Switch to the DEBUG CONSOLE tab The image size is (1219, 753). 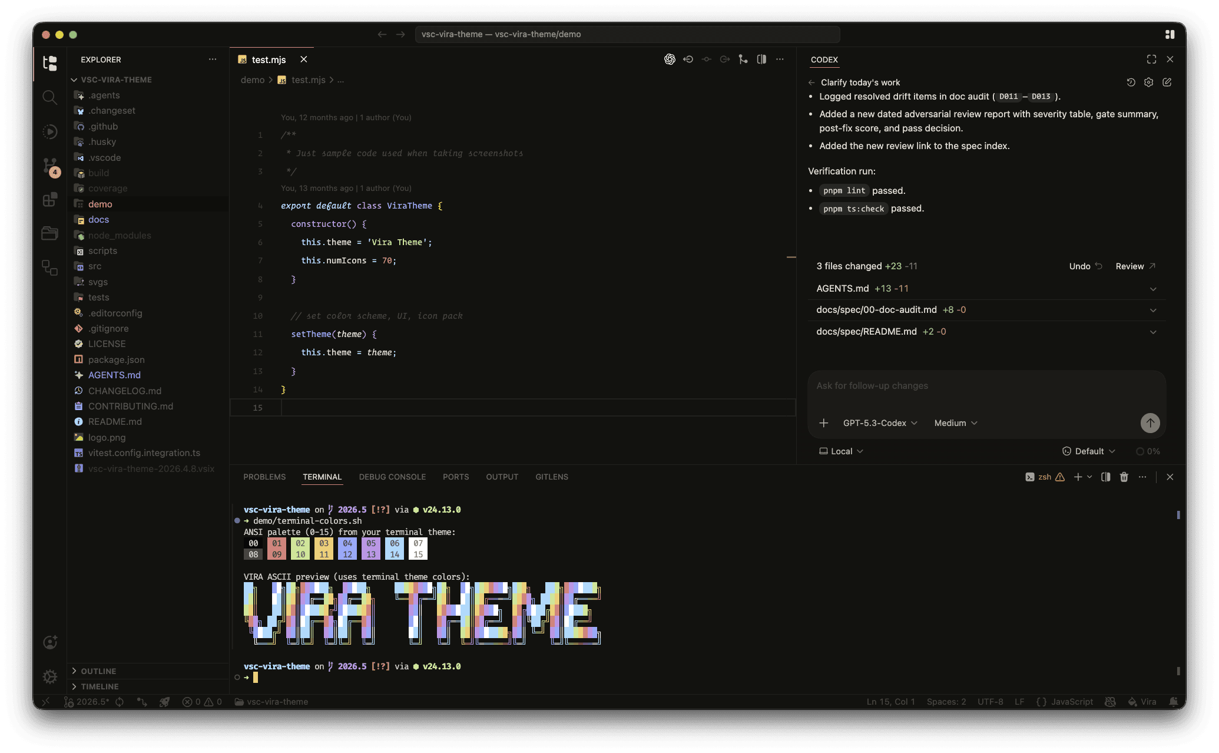pos(392,477)
